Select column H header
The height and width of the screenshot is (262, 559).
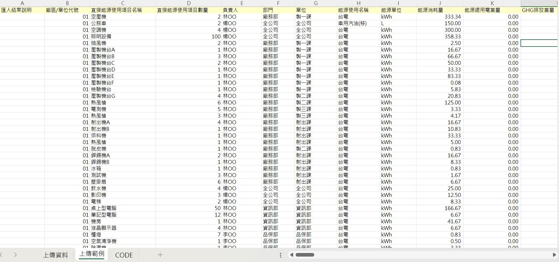(x=359, y=3)
